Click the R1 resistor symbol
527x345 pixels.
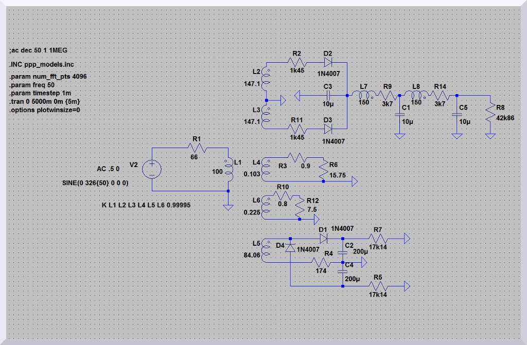pyautogui.click(x=199, y=148)
